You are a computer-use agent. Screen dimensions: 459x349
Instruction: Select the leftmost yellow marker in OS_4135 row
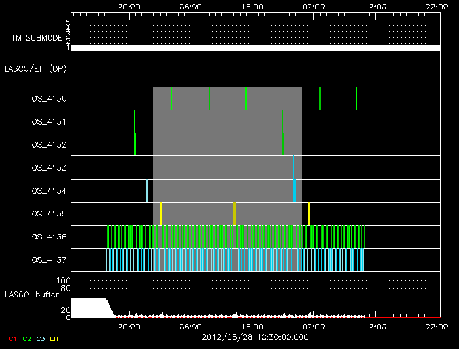click(161, 214)
